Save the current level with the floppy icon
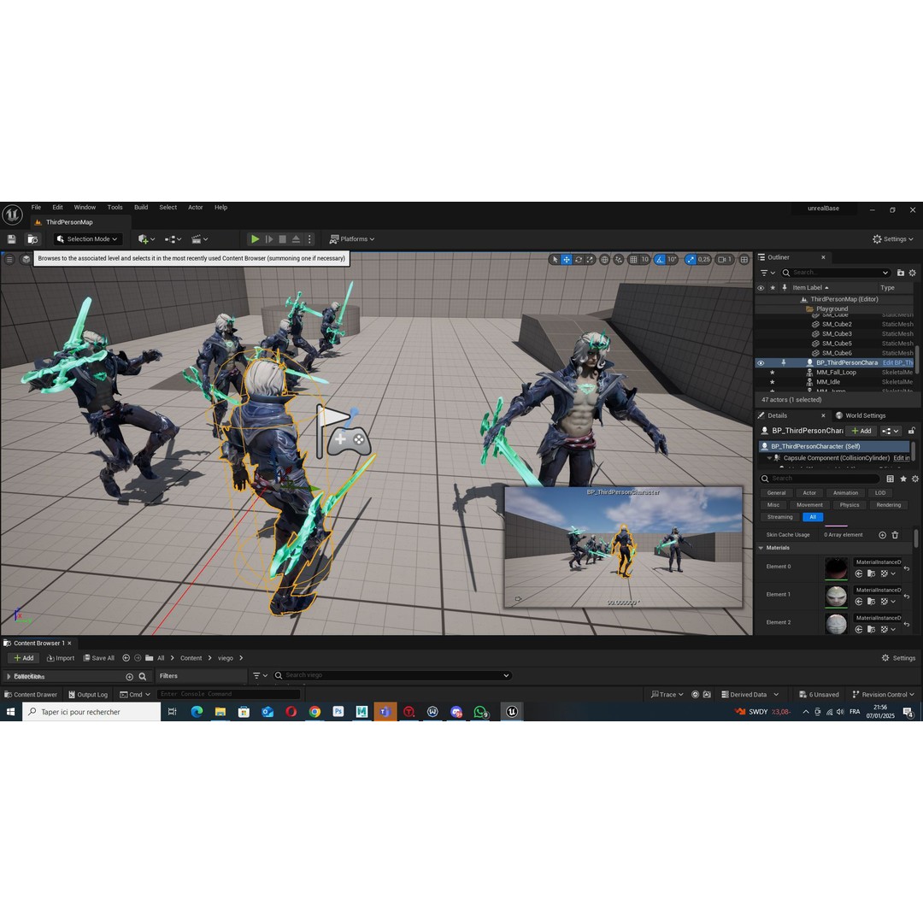This screenshot has width=923, height=923. [x=11, y=239]
